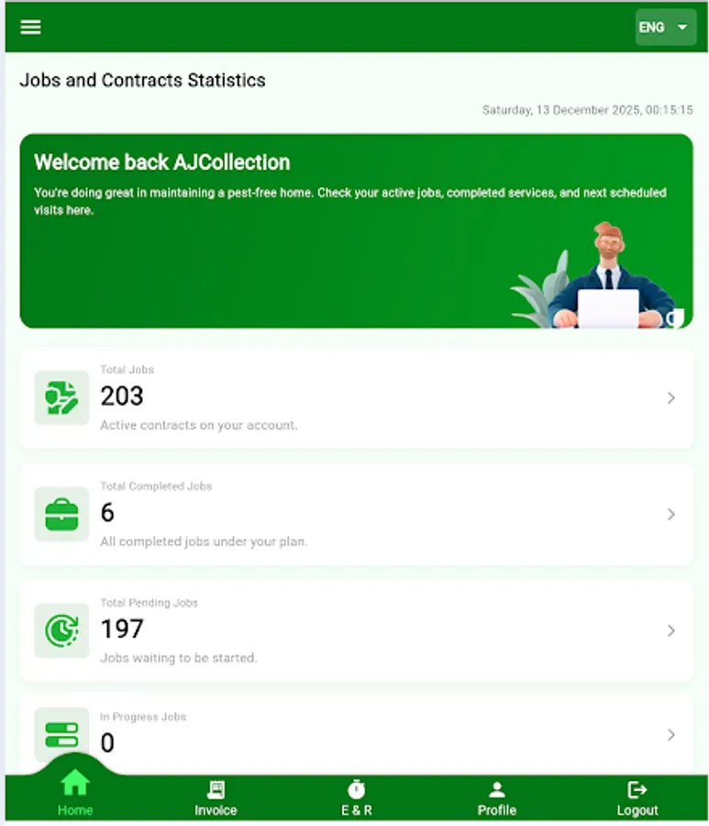The height and width of the screenshot is (826, 709).
Task: Expand the Total Pending Jobs details
Action: 670,631
